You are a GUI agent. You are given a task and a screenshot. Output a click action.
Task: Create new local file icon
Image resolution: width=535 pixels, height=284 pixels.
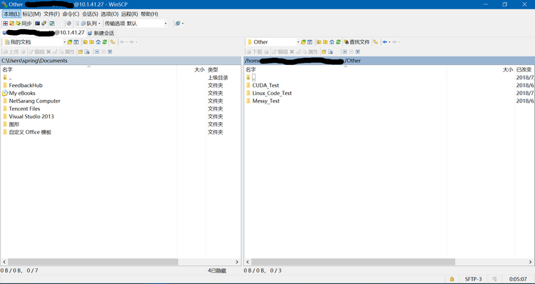tap(87, 51)
